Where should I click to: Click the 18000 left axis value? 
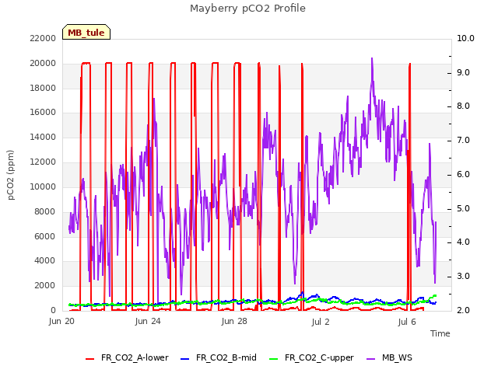[x=43, y=88]
